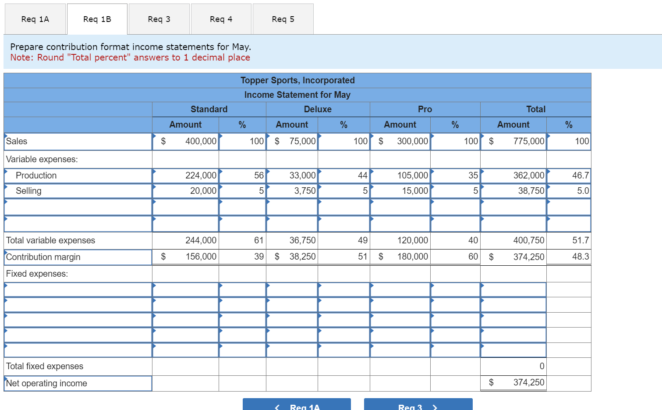Image resolution: width=662 pixels, height=410 pixels.
Task: Open the Contribution margin label dropdown
Action: (78, 257)
